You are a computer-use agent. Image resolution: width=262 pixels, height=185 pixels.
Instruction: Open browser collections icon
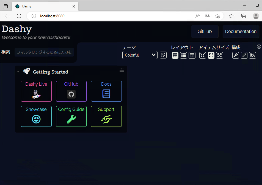[243, 16]
